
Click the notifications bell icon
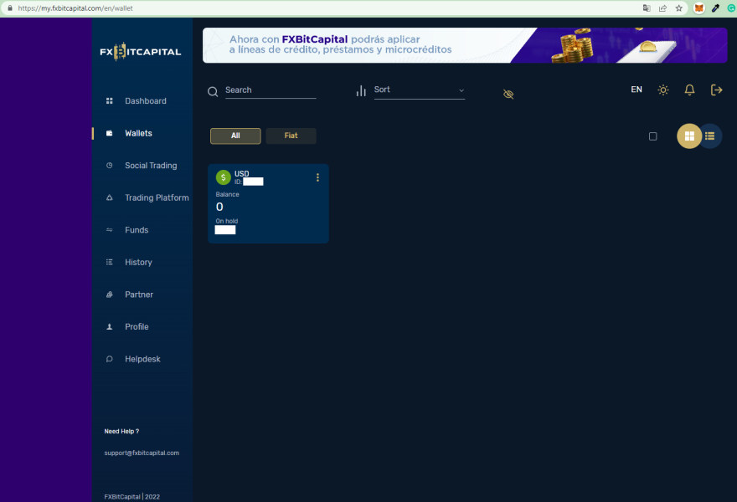click(x=689, y=90)
